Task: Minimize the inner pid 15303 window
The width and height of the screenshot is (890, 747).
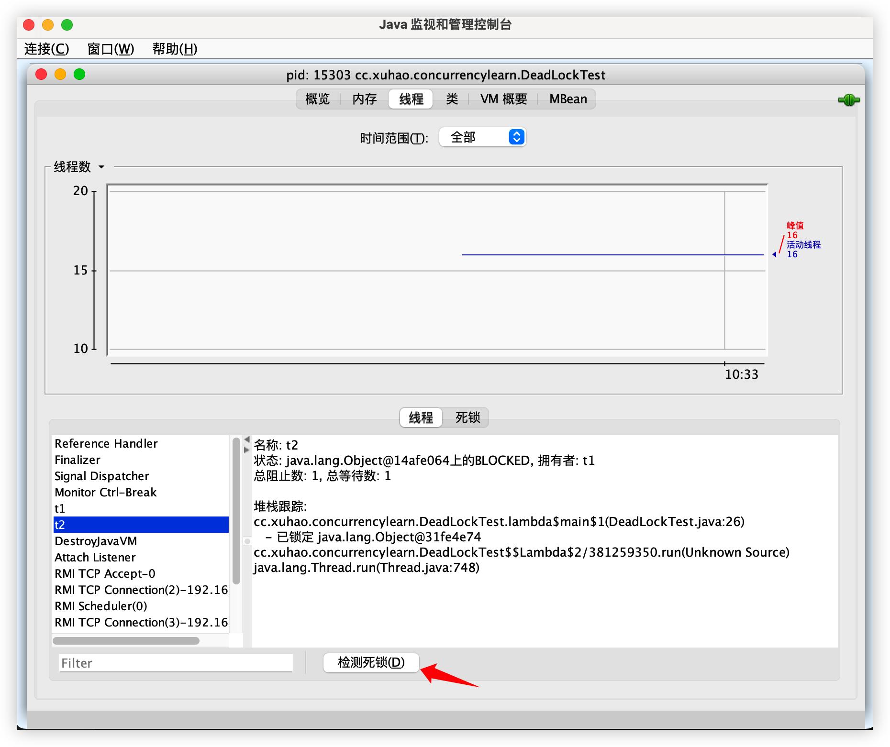Action: [x=60, y=74]
